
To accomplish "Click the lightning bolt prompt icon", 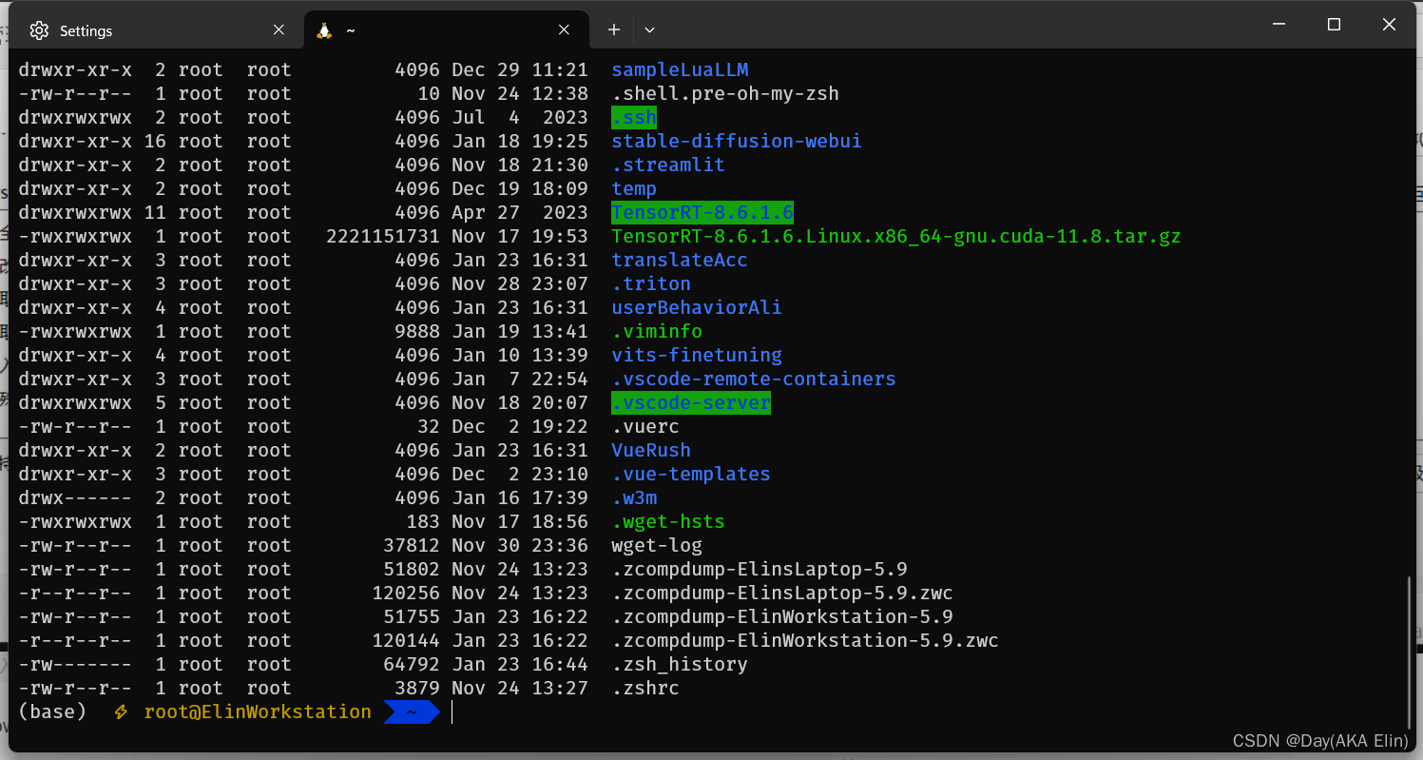I will pos(121,712).
